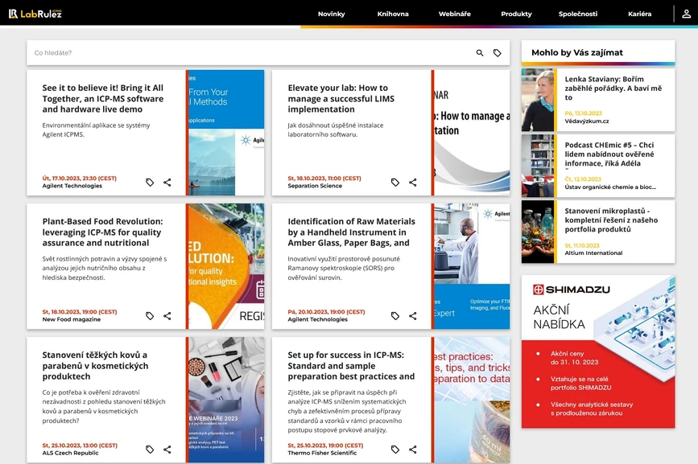
Task: Click the user account icon top right
Action: pos(685,13)
